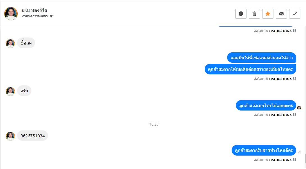Click the phone number message 0626751034
Screen dimensions: 306x169
point(33,136)
